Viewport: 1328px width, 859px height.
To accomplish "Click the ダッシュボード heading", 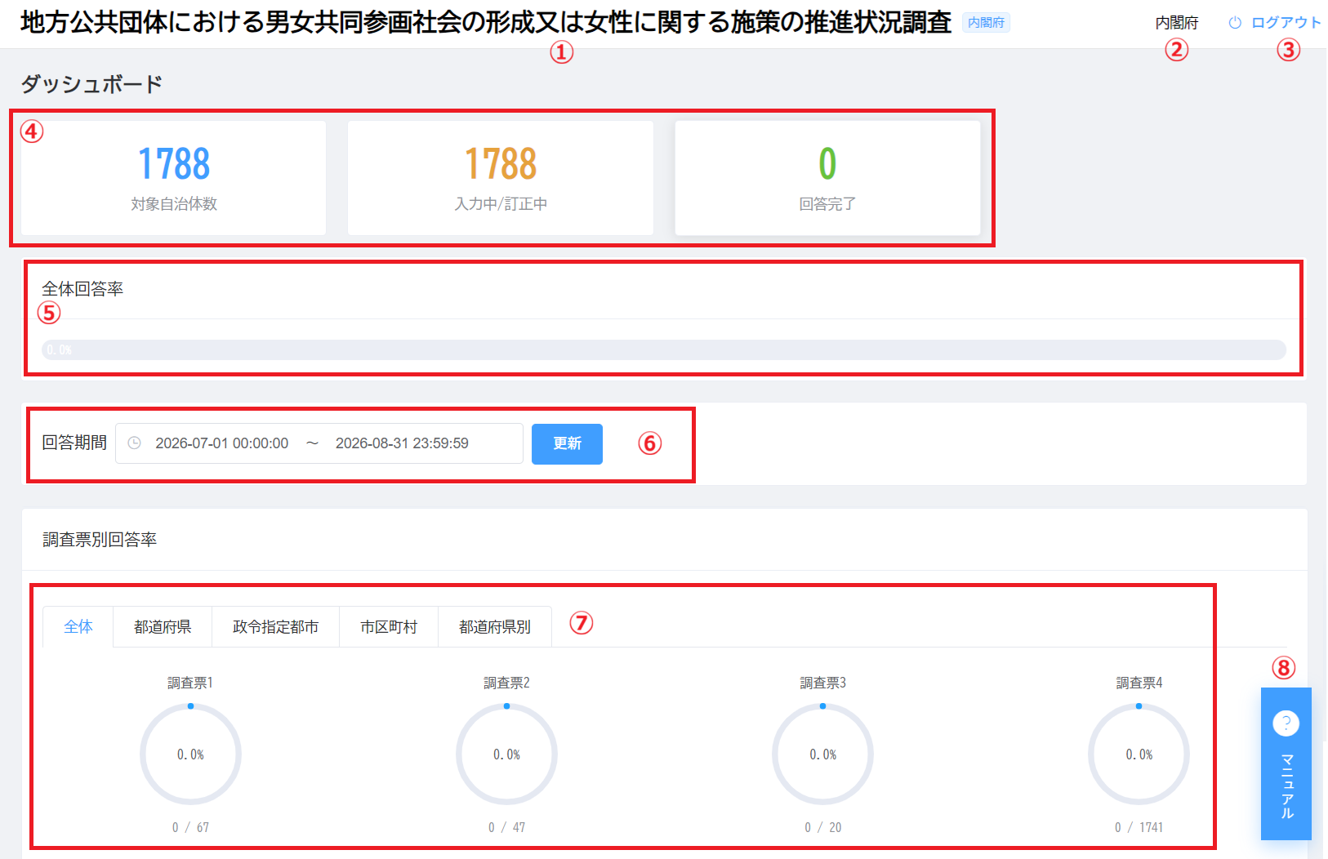I will point(91,84).
